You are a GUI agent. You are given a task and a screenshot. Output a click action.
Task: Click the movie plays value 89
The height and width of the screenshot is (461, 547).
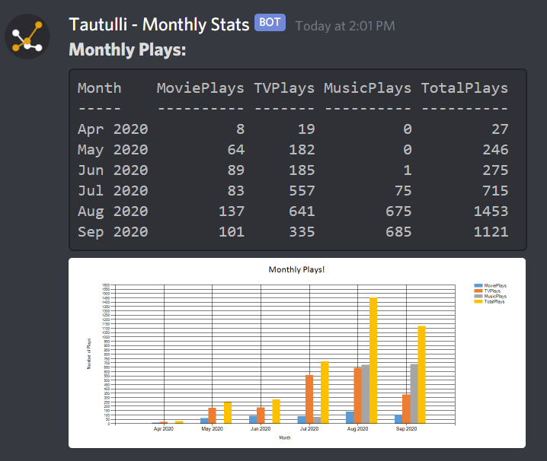(x=236, y=170)
